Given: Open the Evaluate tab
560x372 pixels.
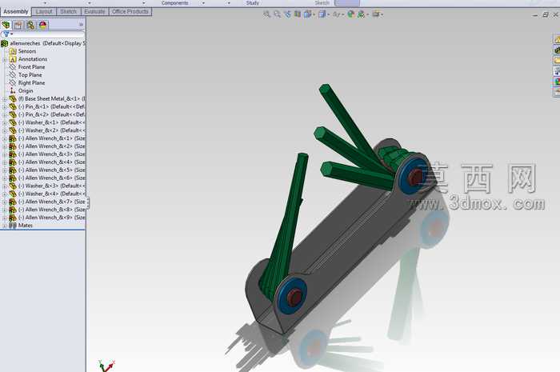Looking at the screenshot, I should pyautogui.click(x=94, y=12).
